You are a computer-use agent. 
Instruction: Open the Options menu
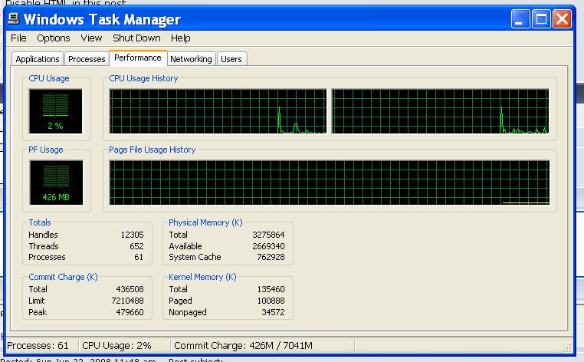54,38
